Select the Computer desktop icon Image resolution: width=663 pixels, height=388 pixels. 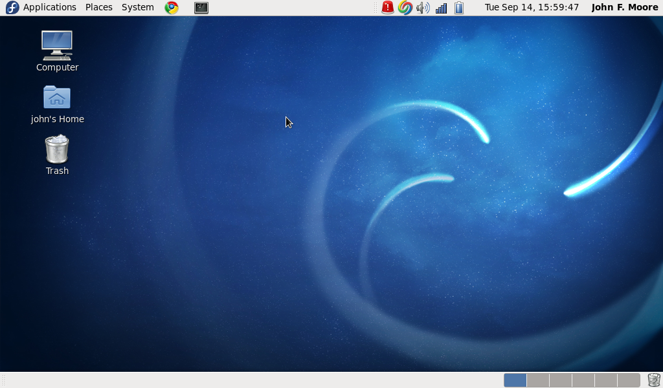click(57, 46)
